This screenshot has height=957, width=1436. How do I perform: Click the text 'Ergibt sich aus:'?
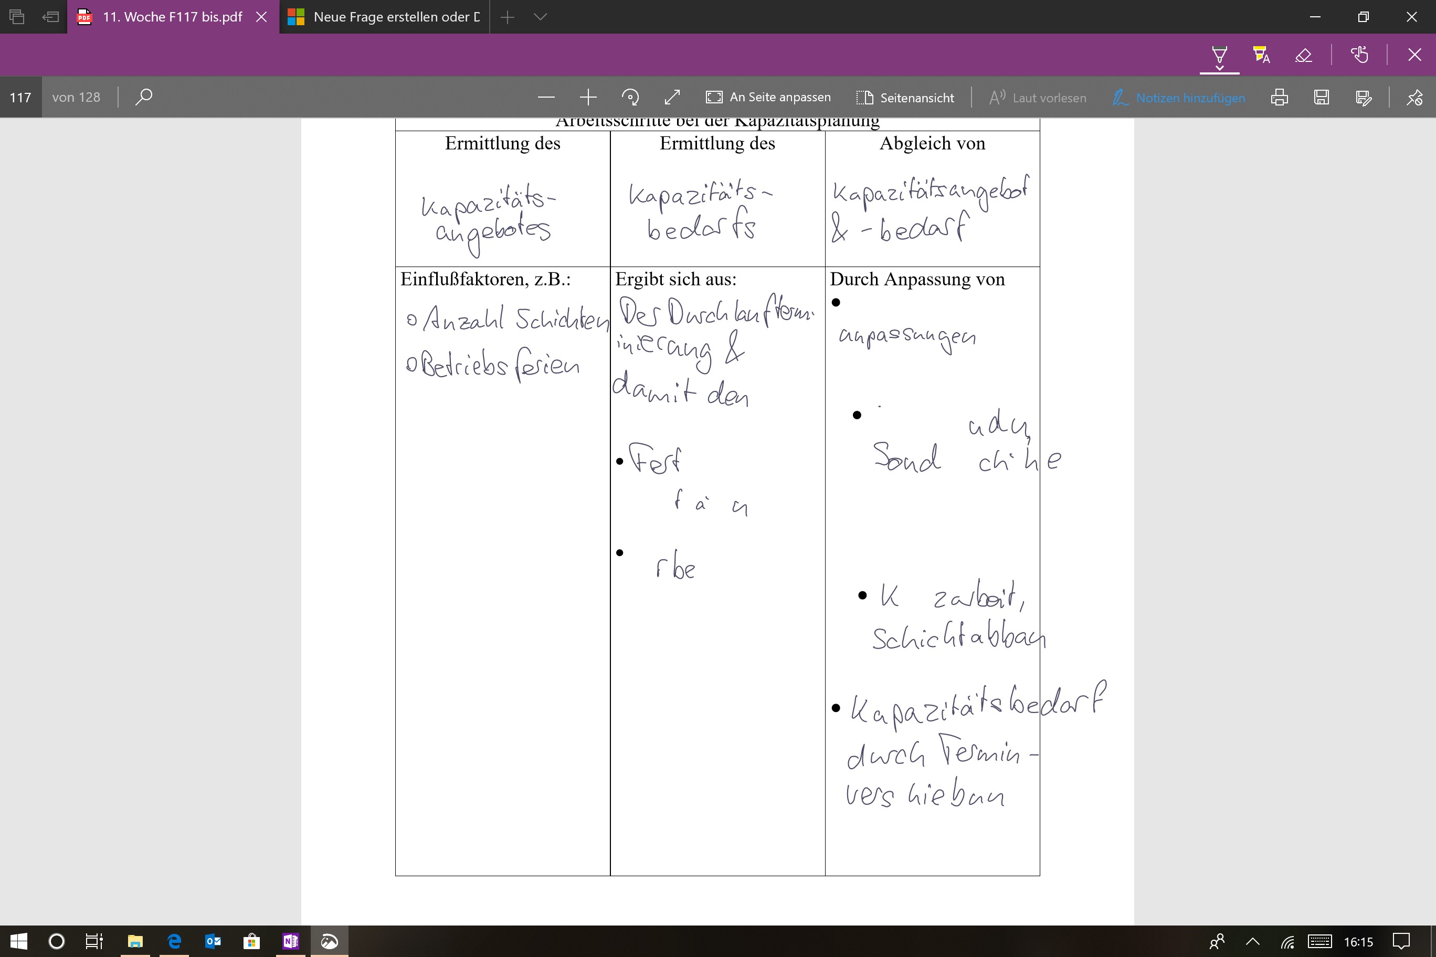676,280
